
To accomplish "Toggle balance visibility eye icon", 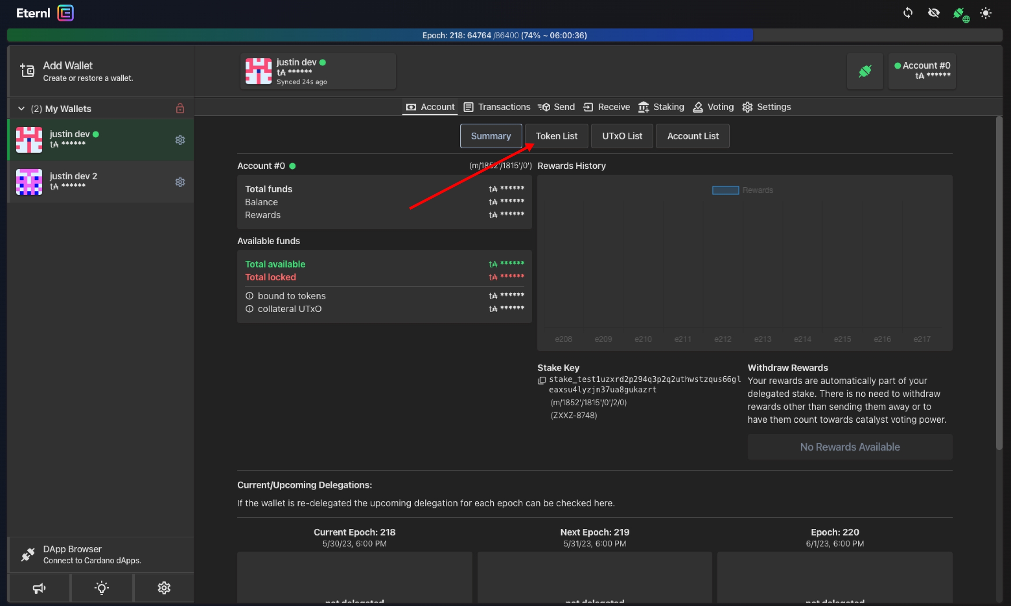I will 933,13.
